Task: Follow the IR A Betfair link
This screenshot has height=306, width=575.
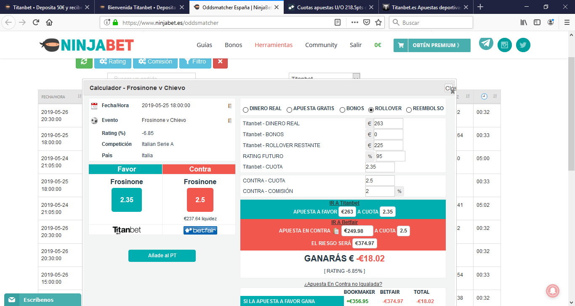Action: (x=344, y=222)
